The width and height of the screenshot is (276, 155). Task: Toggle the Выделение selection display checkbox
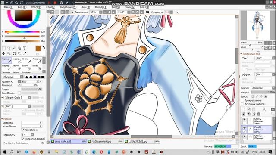[72, 12]
